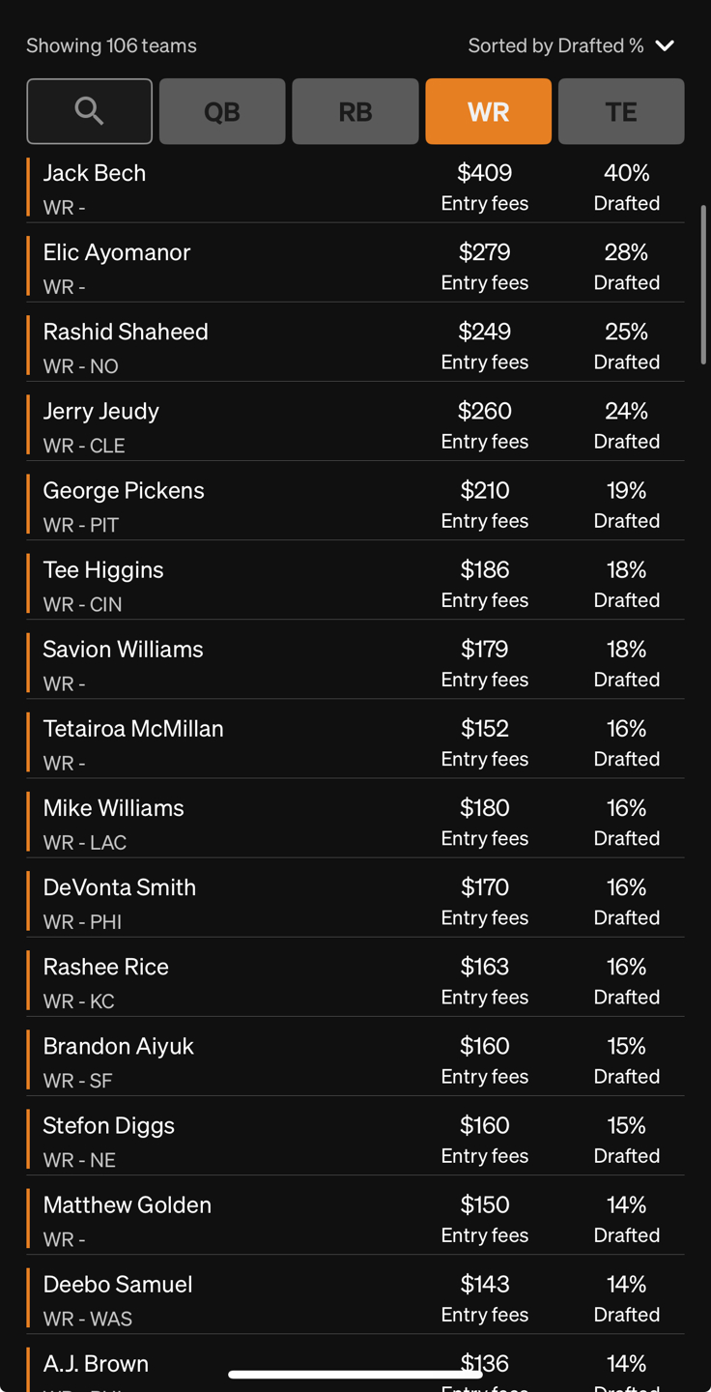The image size is (711, 1392).
Task: Tap the Tee Higgins row
Action: [x=355, y=583]
